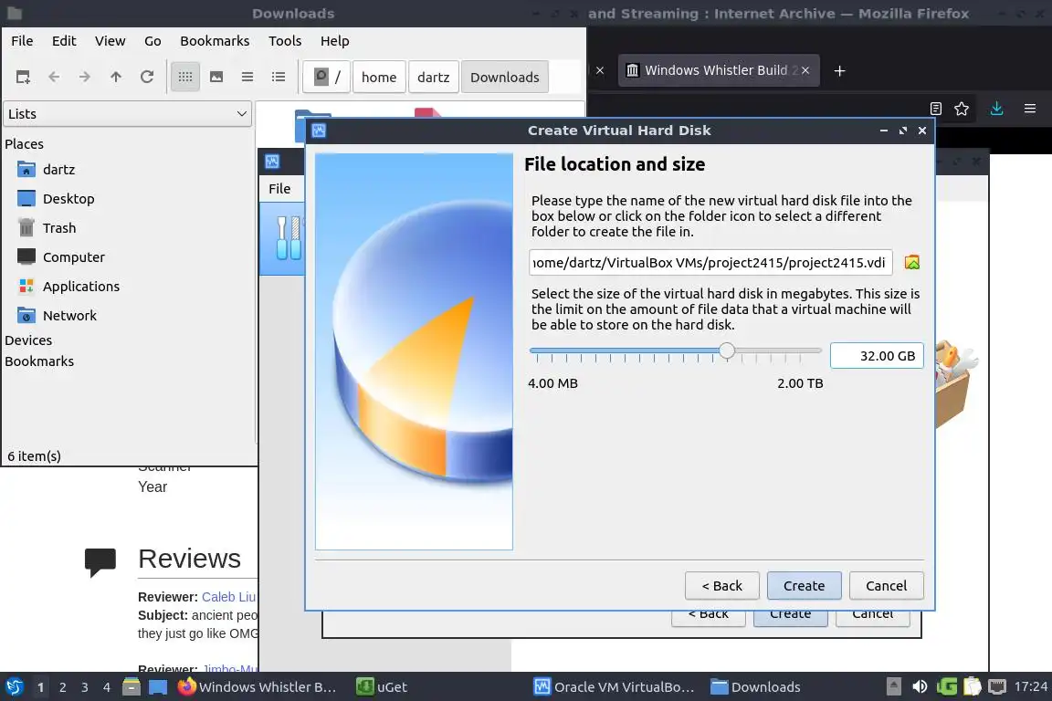Open the volume control in system tray
Screen dimensions: 1052x701
coord(920,687)
